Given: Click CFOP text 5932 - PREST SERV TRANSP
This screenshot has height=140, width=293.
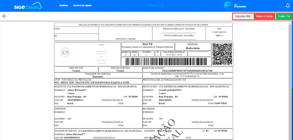Looking at the screenshot, I should 92,83.
